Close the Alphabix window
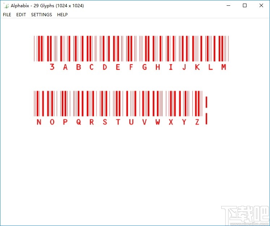The height and width of the screenshot is (226, 270). point(261,5)
